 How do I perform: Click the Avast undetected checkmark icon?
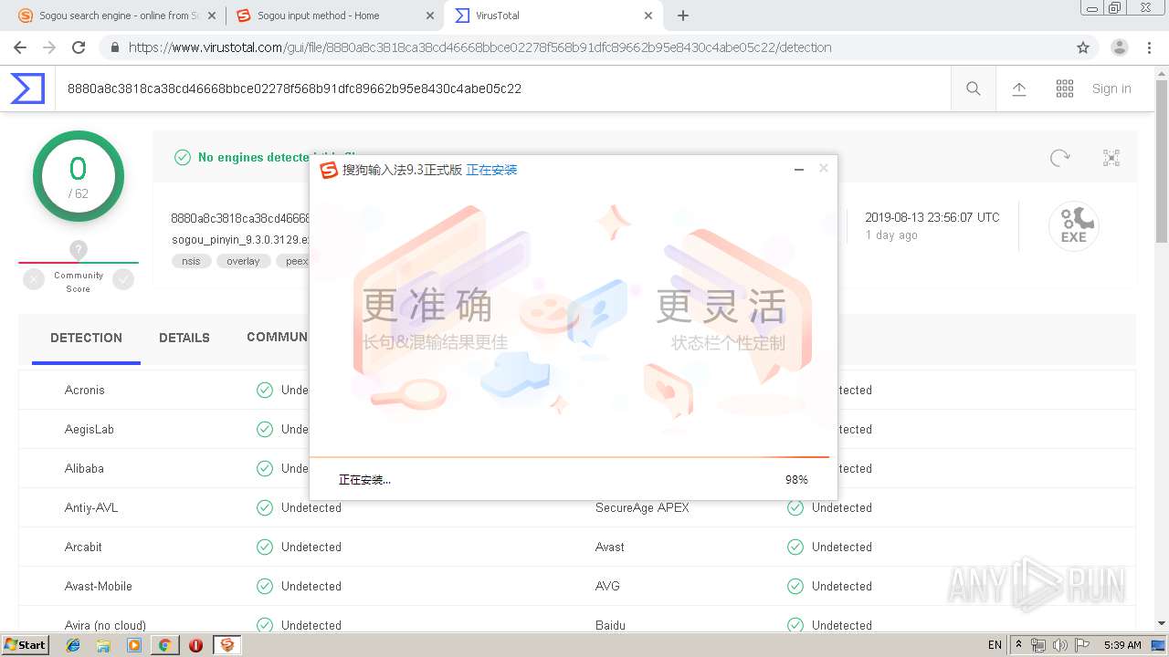pyautogui.click(x=795, y=547)
